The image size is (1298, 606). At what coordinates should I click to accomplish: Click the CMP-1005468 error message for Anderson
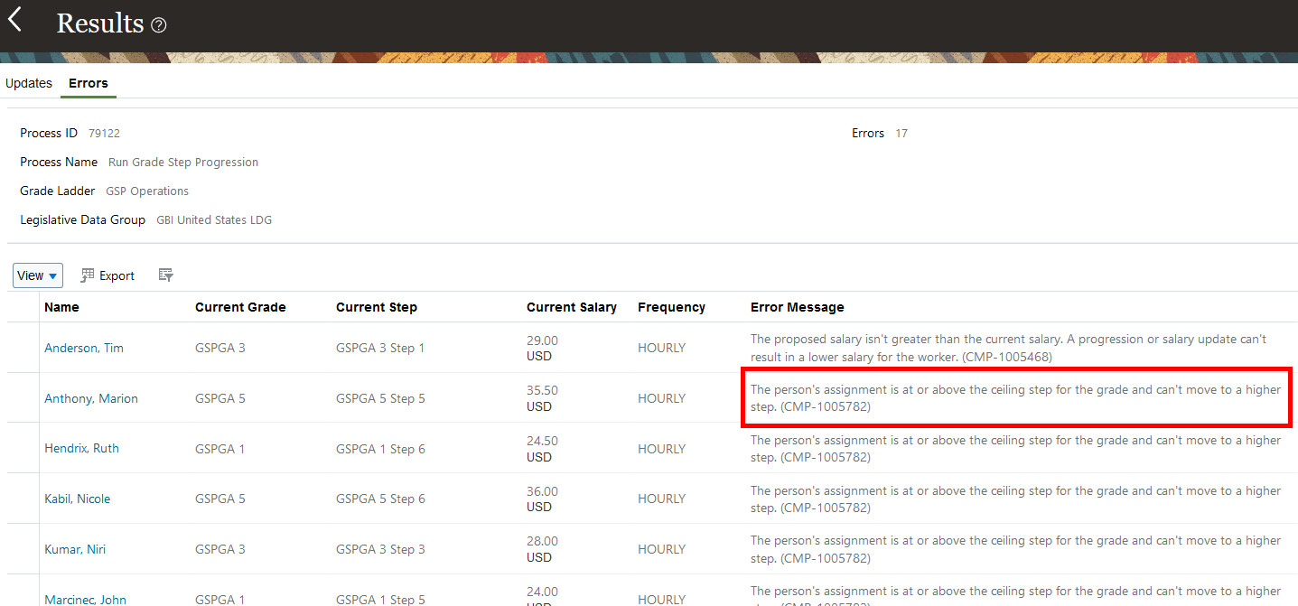pos(1008,348)
